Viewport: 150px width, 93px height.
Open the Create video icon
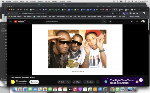(132, 22)
